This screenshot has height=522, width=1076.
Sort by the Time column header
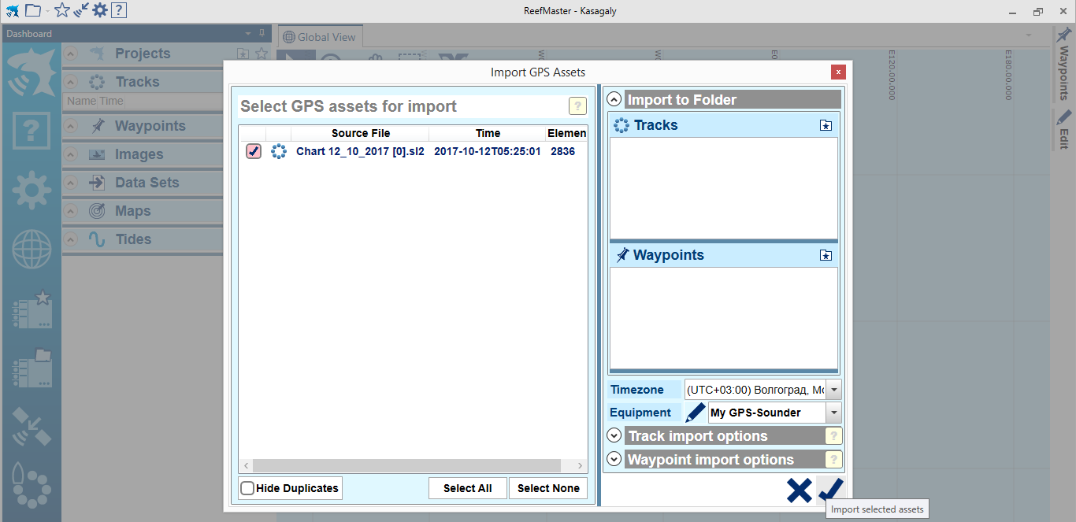click(488, 133)
